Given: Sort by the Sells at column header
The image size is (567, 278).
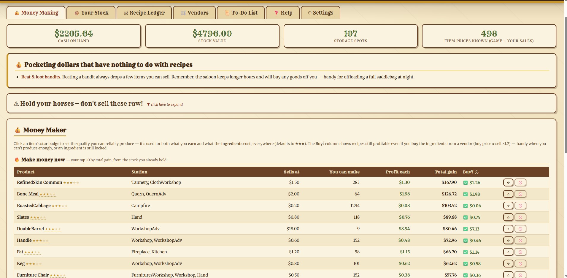Looking at the screenshot, I should (291, 172).
